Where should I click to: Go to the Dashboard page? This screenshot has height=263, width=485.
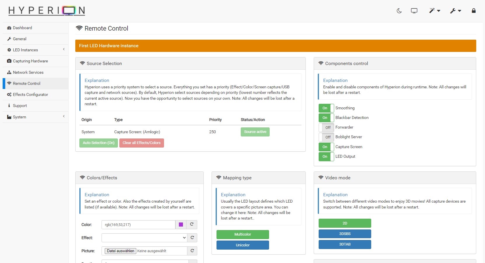pyautogui.click(x=22, y=28)
